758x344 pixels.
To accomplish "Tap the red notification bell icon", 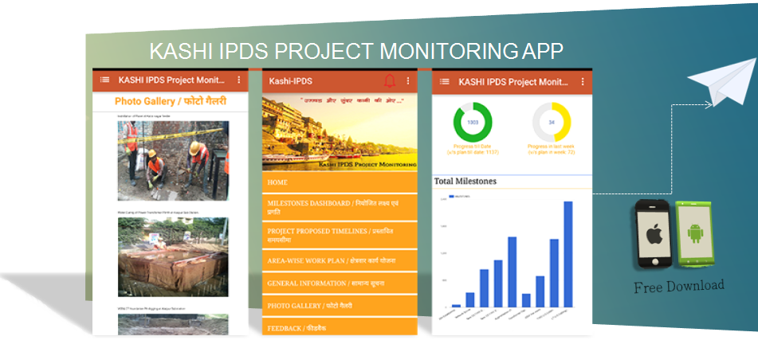I will [x=390, y=80].
